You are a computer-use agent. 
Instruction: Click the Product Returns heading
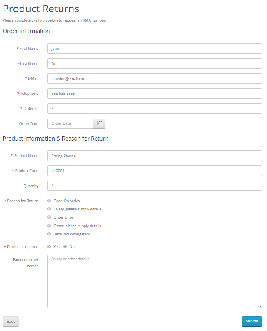pyautogui.click(x=41, y=9)
